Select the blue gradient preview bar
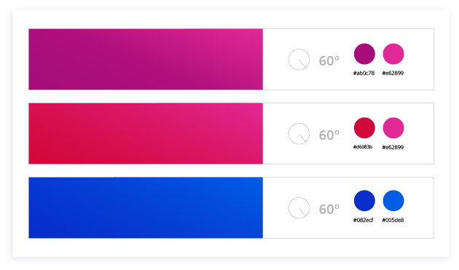 [x=146, y=207]
